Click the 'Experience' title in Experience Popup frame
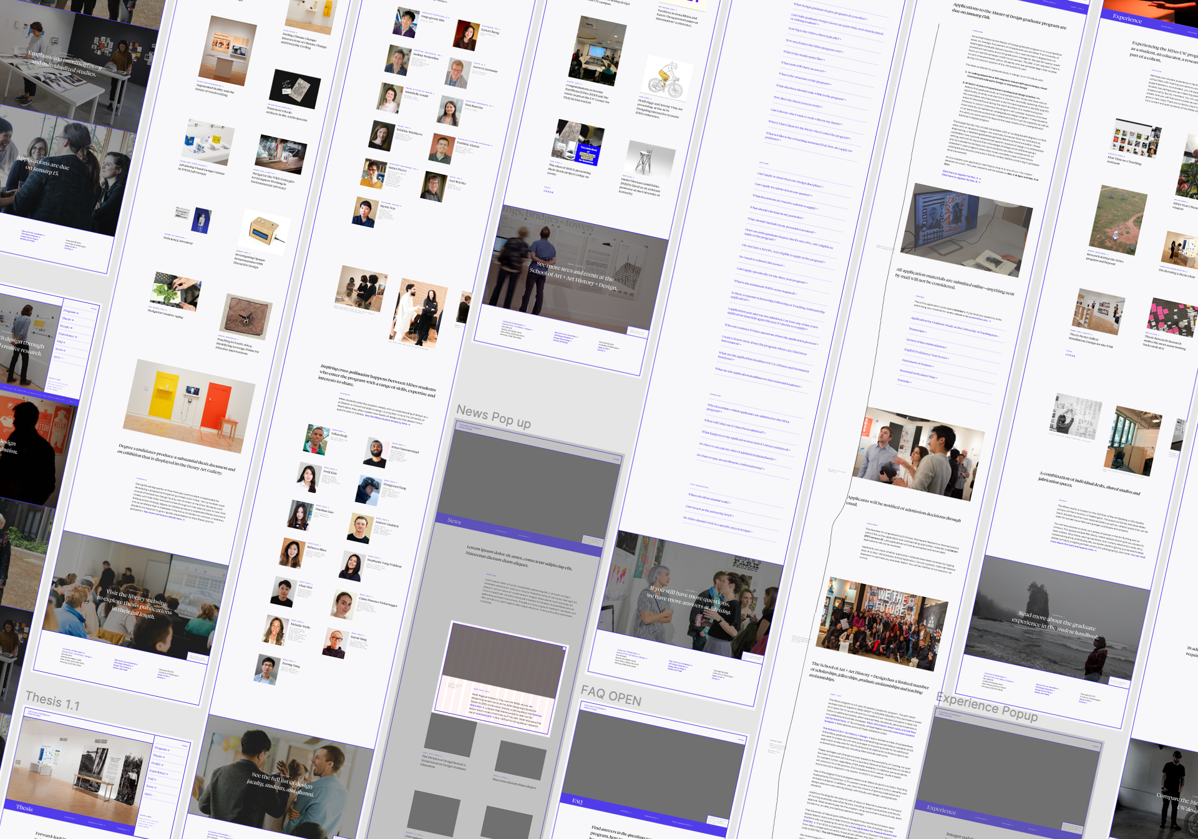 coord(941,810)
